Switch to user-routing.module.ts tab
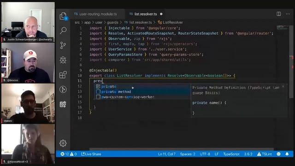Screen dimensions: 295x166 [x=95, y=14]
